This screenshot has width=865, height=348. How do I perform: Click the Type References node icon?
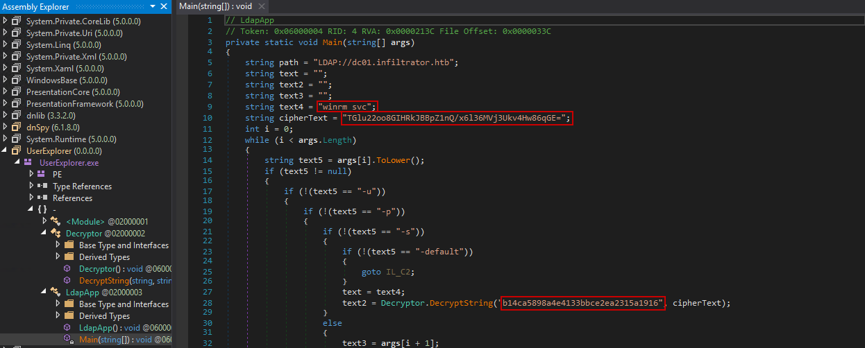point(43,186)
